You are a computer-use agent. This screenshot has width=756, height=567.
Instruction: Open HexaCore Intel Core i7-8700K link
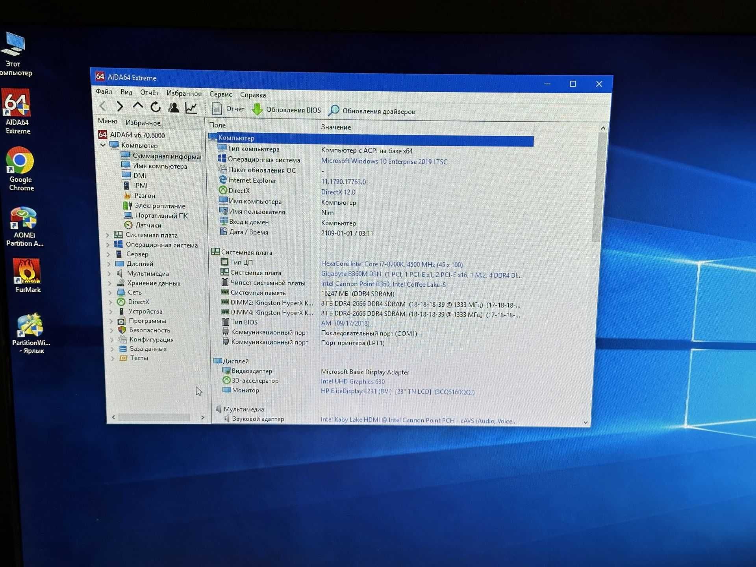point(392,264)
